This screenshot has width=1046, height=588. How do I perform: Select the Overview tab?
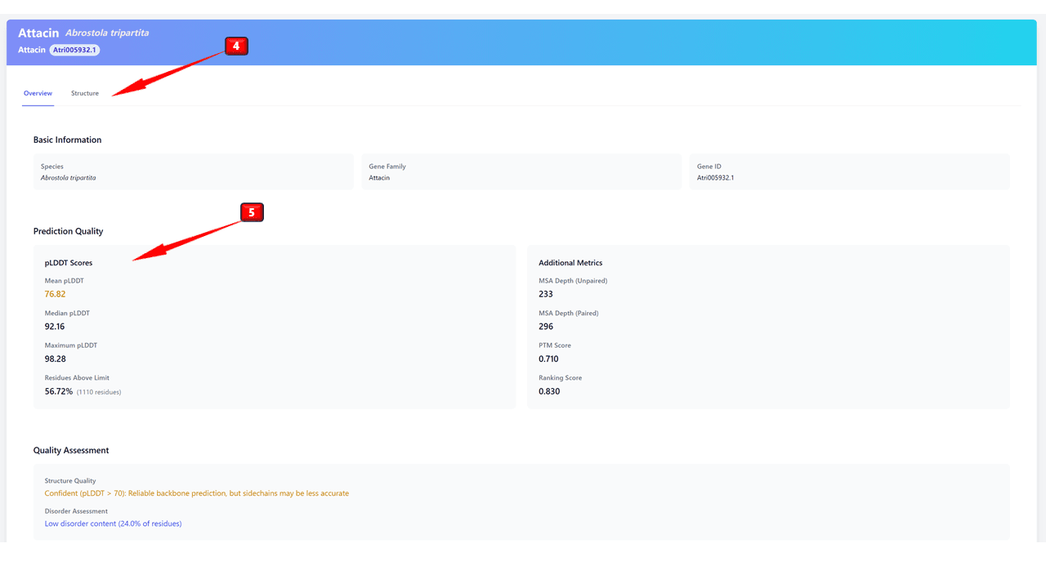38,93
